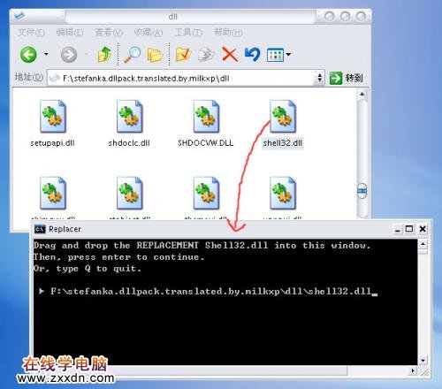This screenshot has height=389, width=442.
Task: Toggle the Folders pane icon
Action: point(155,55)
